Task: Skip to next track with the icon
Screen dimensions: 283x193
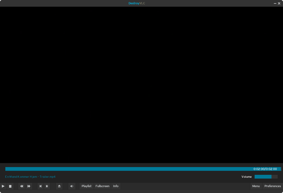Action: tap(47, 186)
